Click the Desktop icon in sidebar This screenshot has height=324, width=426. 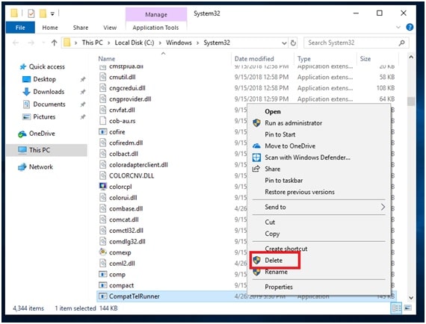pos(26,79)
